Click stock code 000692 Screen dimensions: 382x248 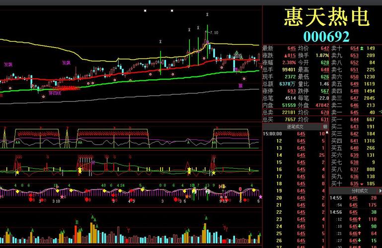tap(326, 37)
